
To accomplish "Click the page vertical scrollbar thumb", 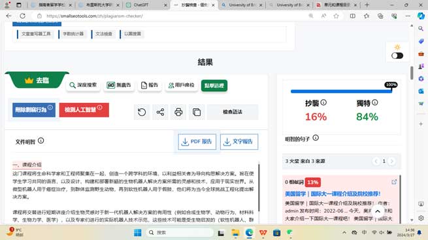I will [412, 73].
